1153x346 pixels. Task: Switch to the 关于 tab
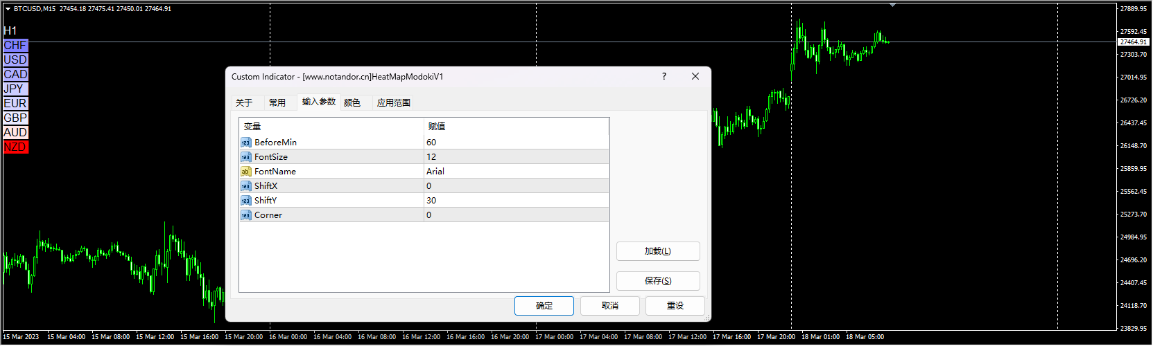point(244,103)
